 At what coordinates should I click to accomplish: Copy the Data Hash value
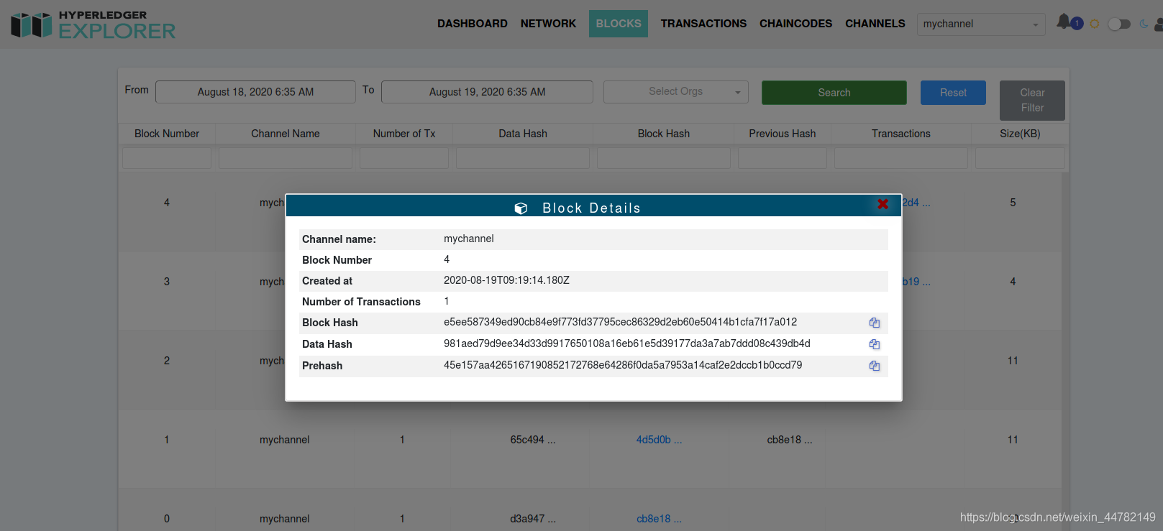tap(875, 344)
